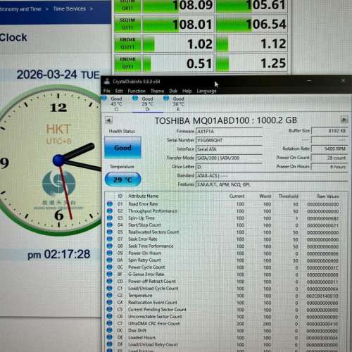The width and height of the screenshot is (352, 352).
Task: Go to next disk with right arrow
Action: pos(344,120)
